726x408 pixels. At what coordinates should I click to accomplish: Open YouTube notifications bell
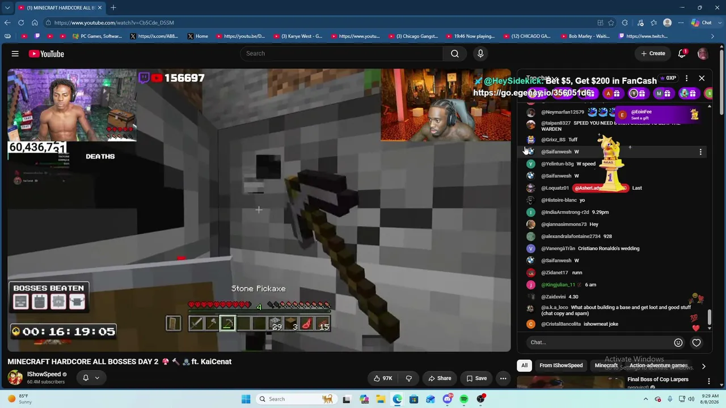pos(682,53)
